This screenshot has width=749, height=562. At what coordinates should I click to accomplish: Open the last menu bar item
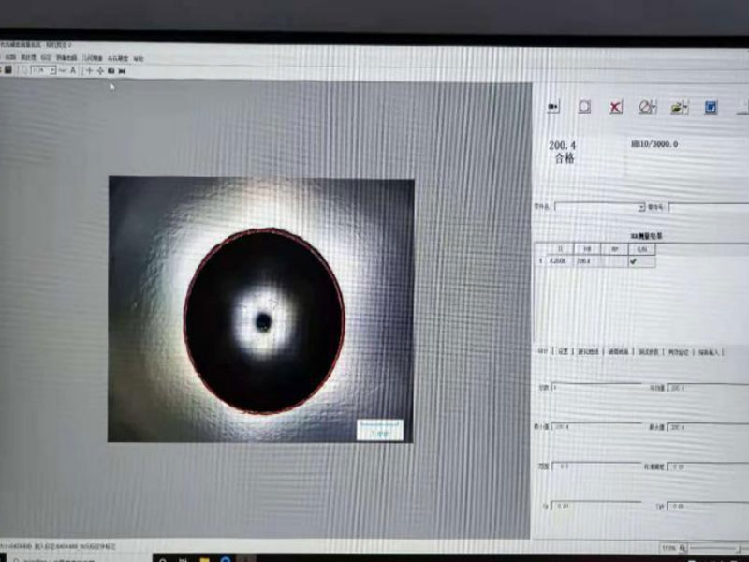pyautogui.click(x=138, y=59)
